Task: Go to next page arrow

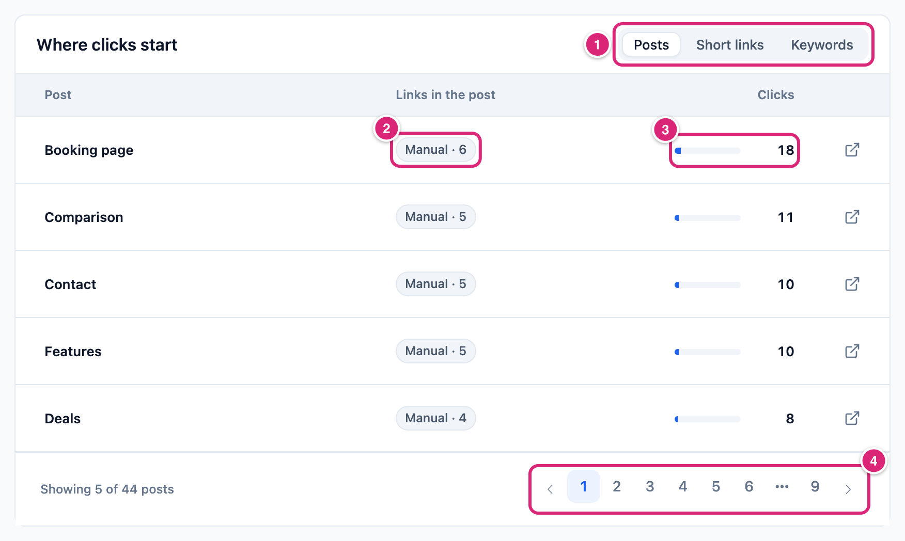Action: (x=848, y=489)
